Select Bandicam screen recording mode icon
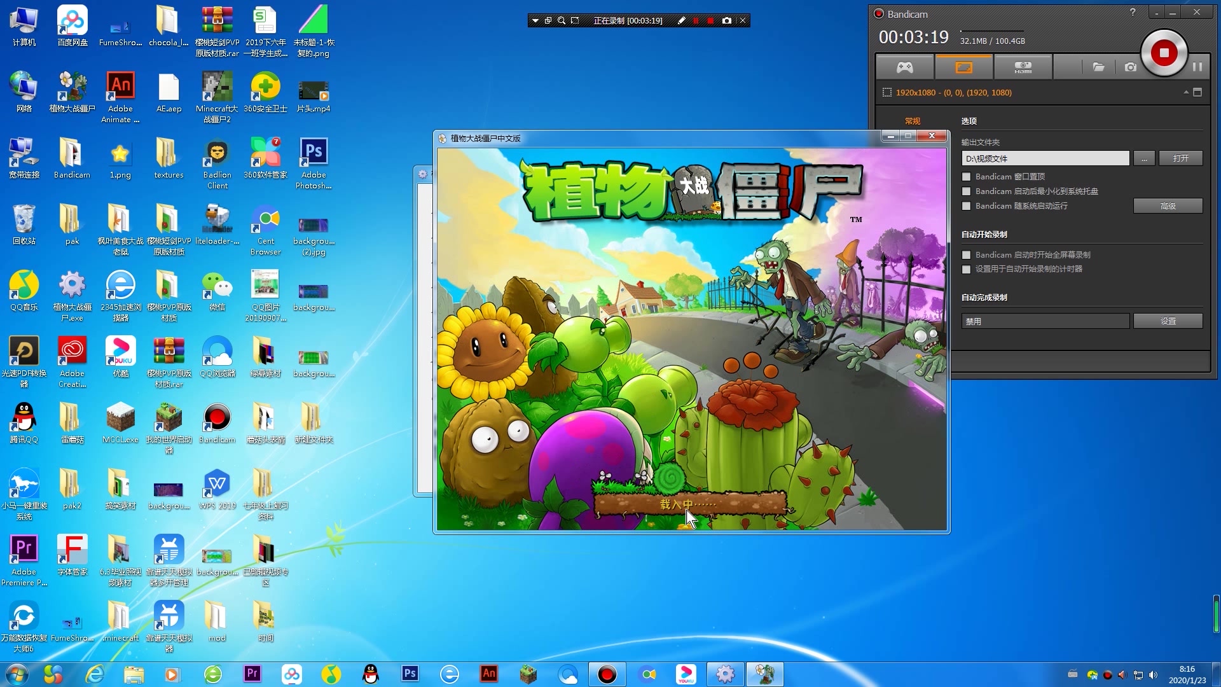 coord(963,66)
